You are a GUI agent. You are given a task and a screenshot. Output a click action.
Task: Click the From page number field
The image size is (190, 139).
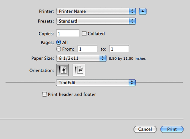click(87, 49)
